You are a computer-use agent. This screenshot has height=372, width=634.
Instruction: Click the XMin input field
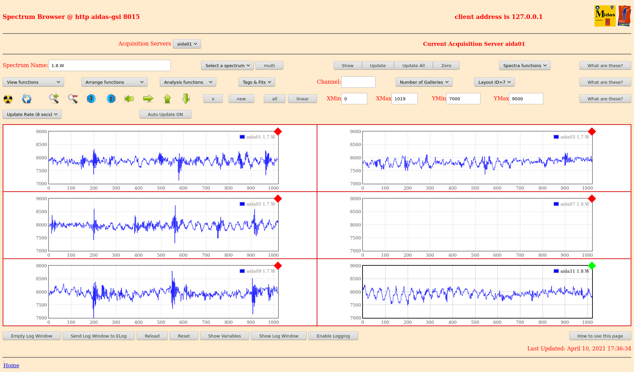[354, 99]
